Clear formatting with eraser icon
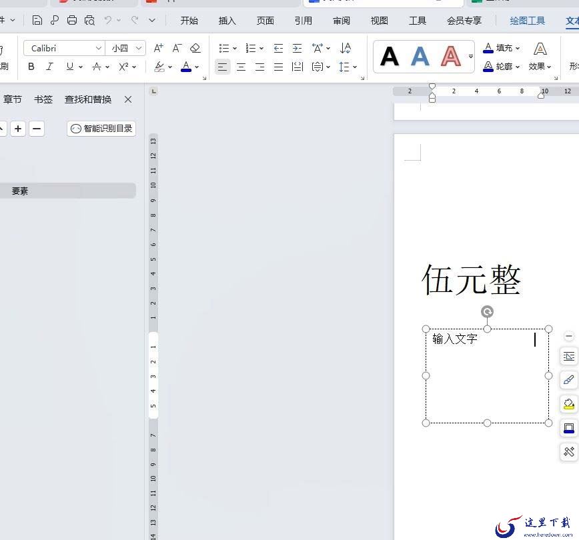Screen dimensions: 579x540 (195, 48)
